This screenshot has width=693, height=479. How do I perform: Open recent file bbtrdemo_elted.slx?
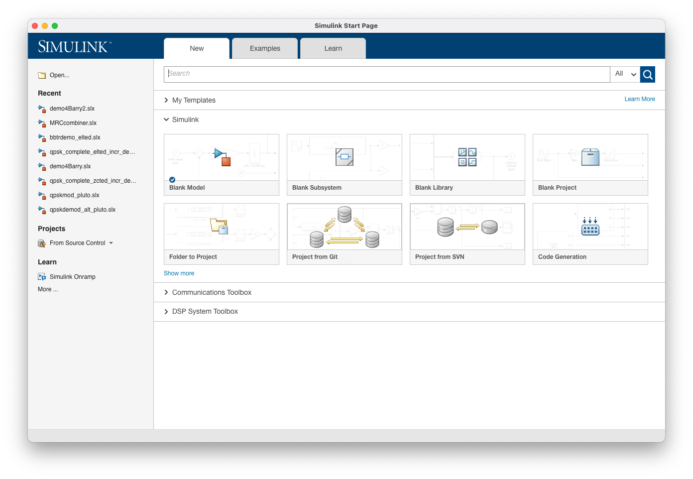75,137
